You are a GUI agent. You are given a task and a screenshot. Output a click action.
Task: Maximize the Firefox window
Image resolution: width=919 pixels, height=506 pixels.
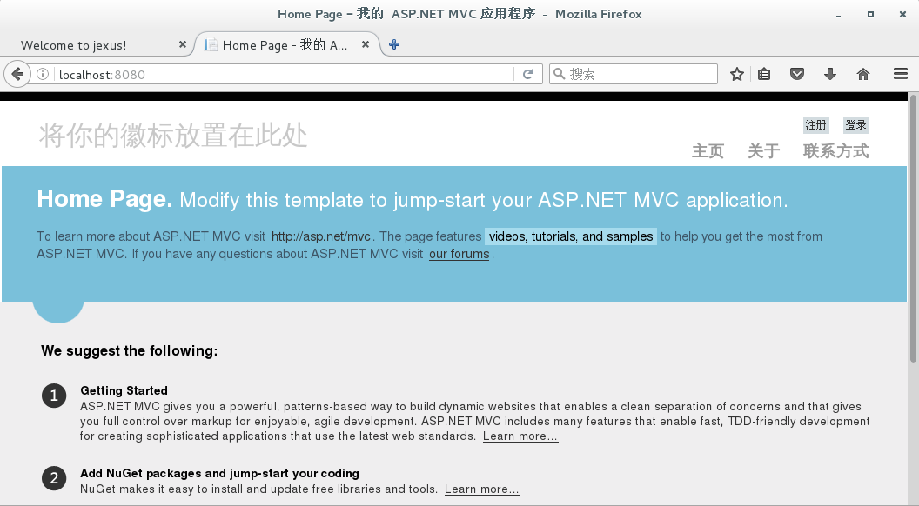(871, 14)
